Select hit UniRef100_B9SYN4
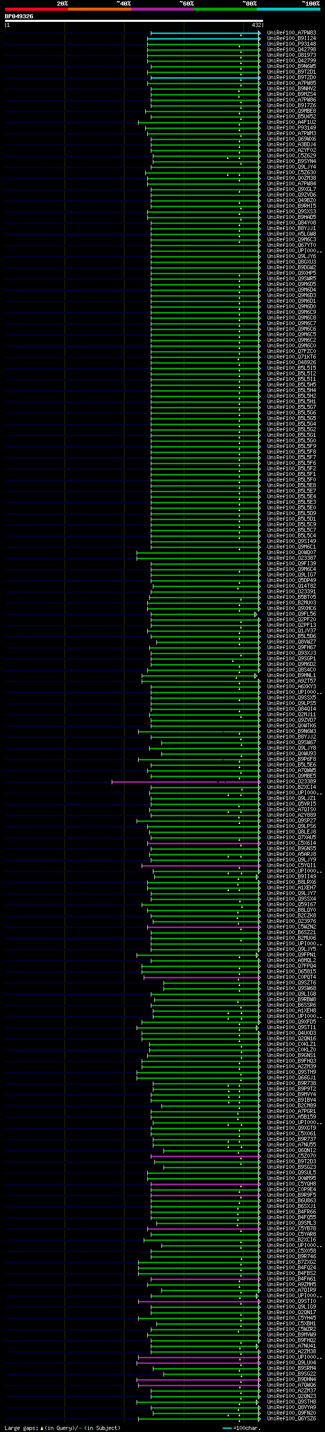This screenshot has height=1432, width=325. point(291,161)
